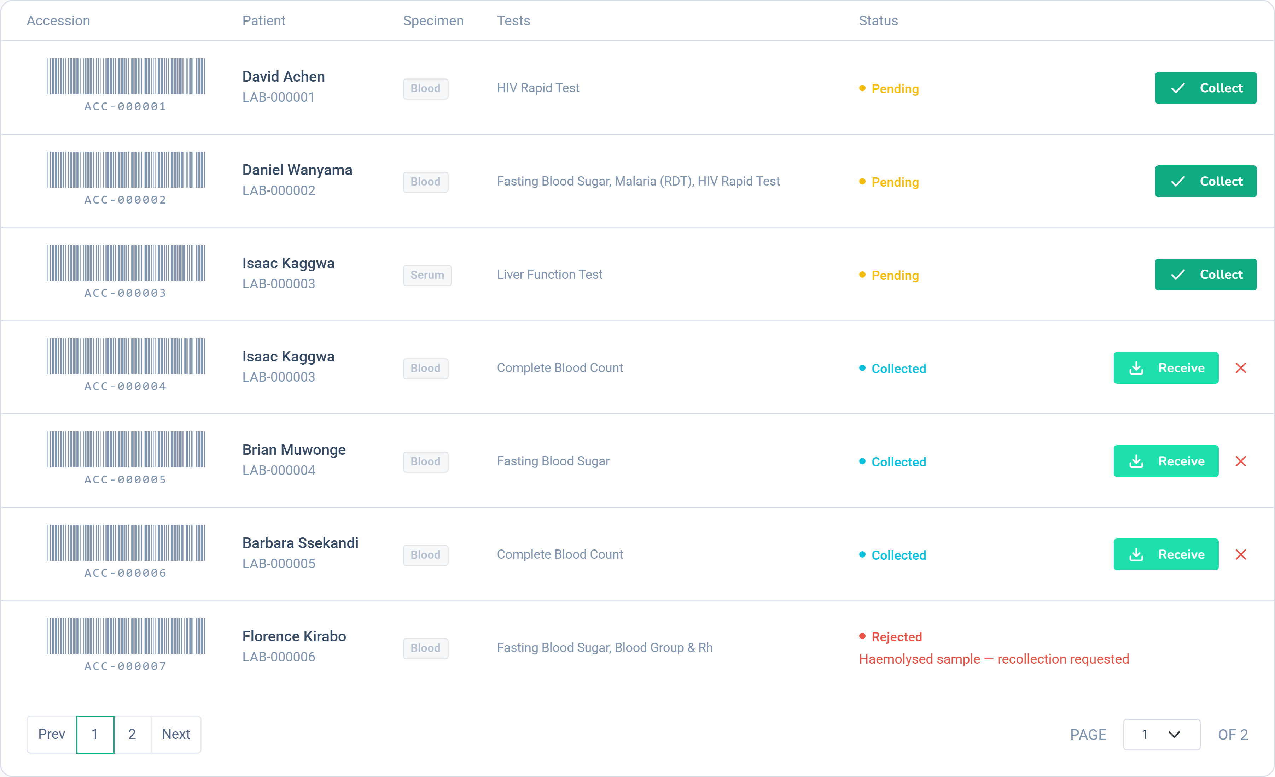Reject ACC-000004 specimen with red X
Image resolution: width=1275 pixels, height=777 pixels.
point(1240,368)
